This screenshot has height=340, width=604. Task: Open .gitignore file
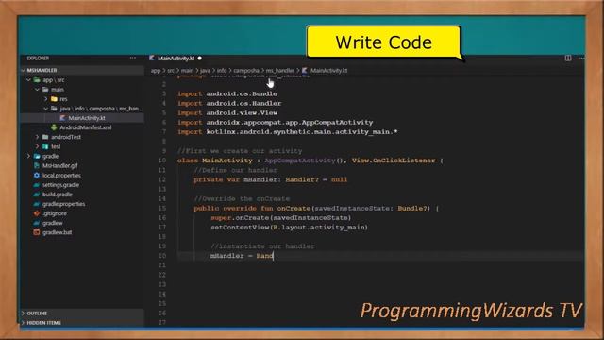point(55,213)
